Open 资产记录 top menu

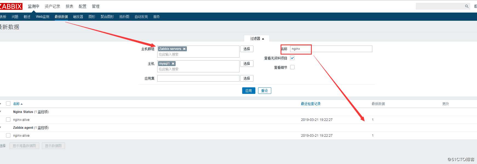point(52,6)
